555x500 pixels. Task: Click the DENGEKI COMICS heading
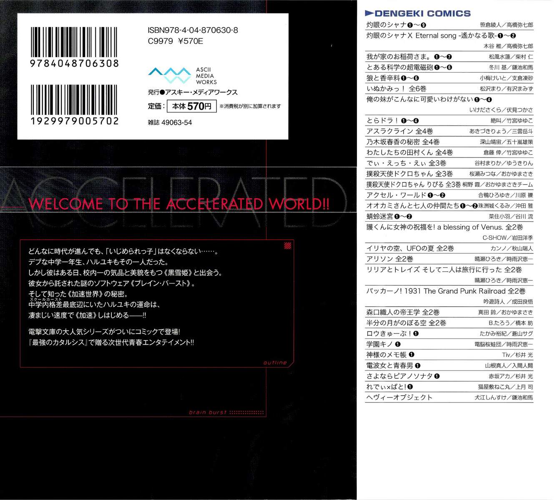[x=422, y=13]
